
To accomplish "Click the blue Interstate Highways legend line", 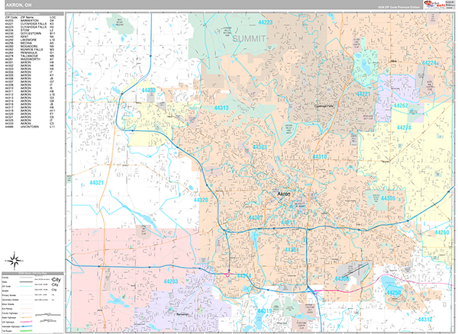I will [26, 326].
